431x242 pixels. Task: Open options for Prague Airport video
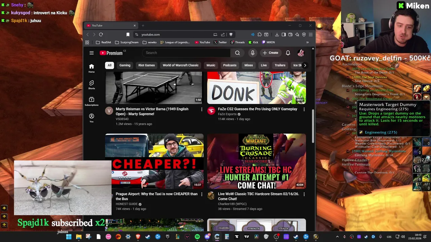202,194
